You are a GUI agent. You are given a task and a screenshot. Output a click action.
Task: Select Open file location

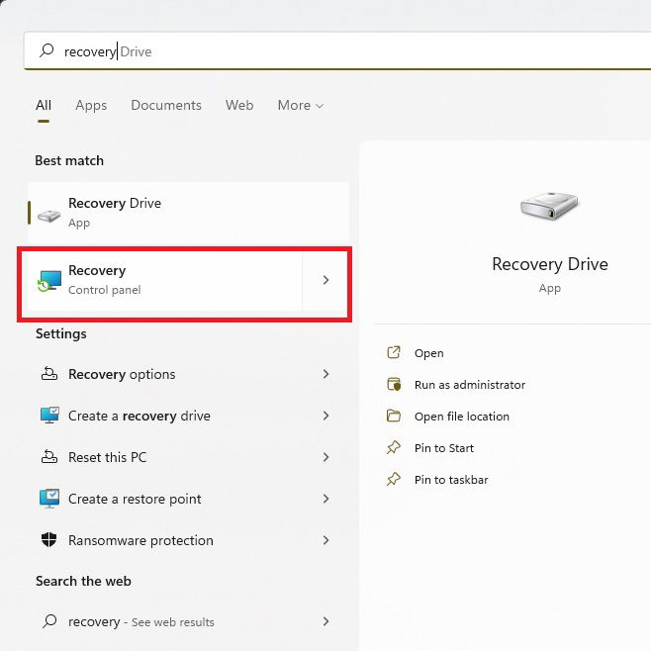tap(461, 417)
